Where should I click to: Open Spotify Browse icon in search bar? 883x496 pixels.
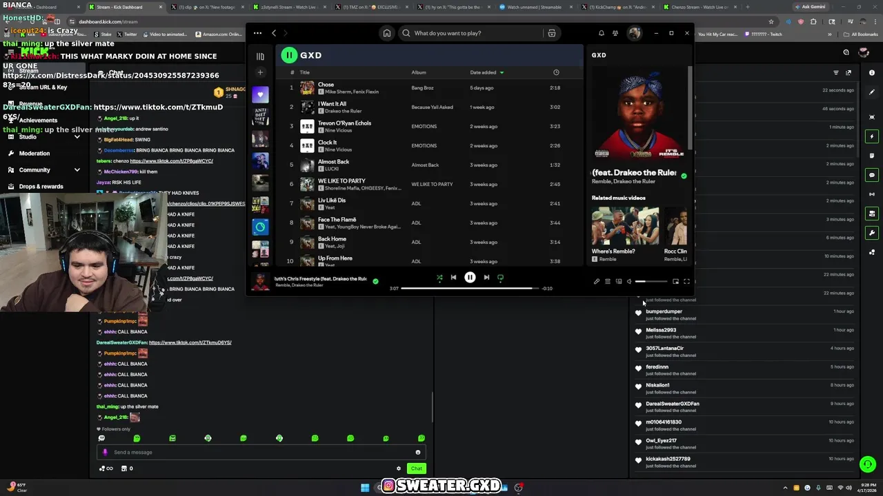coord(551,33)
